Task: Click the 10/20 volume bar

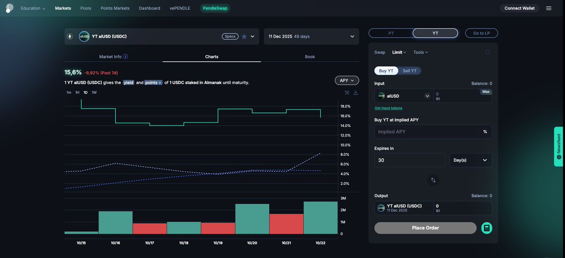Action: click(252, 219)
